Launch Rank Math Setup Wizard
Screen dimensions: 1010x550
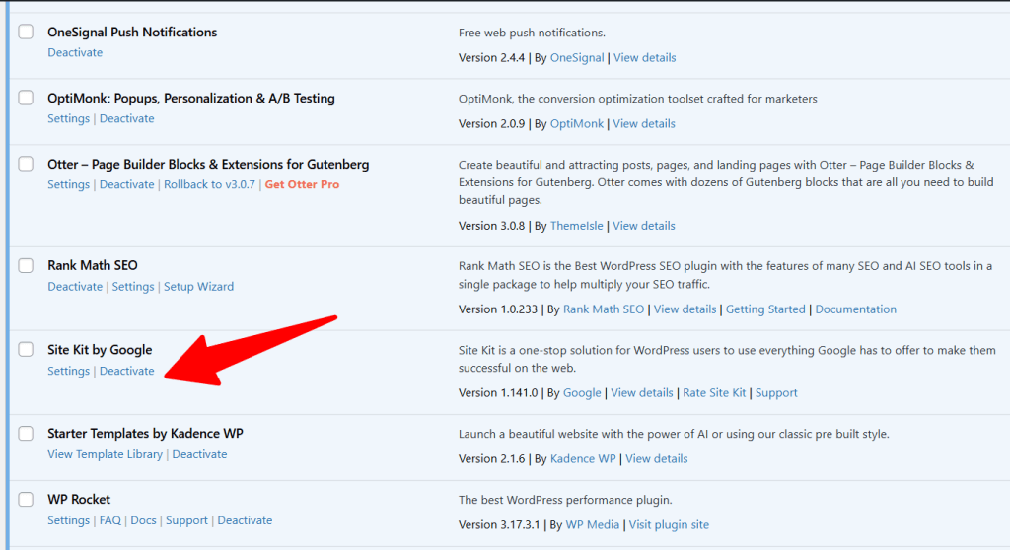[198, 287]
